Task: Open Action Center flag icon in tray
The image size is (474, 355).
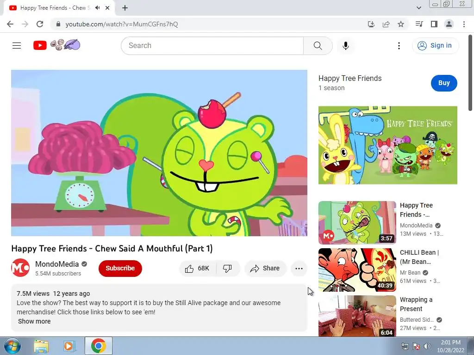Action: coord(416,346)
